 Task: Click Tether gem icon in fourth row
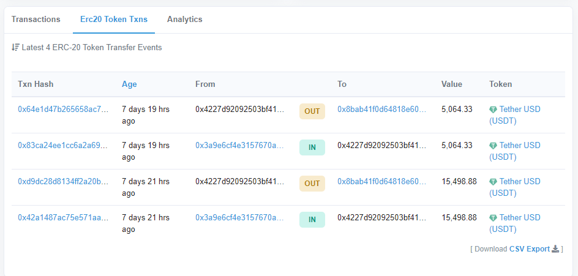click(x=494, y=218)
